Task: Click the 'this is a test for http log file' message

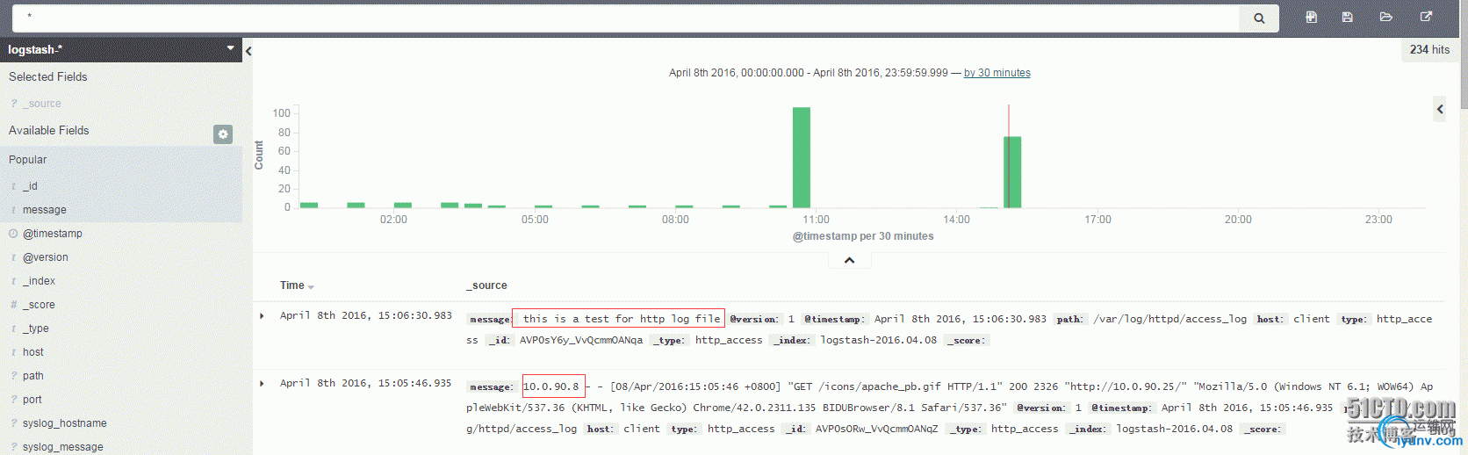Action: point(622,319)
